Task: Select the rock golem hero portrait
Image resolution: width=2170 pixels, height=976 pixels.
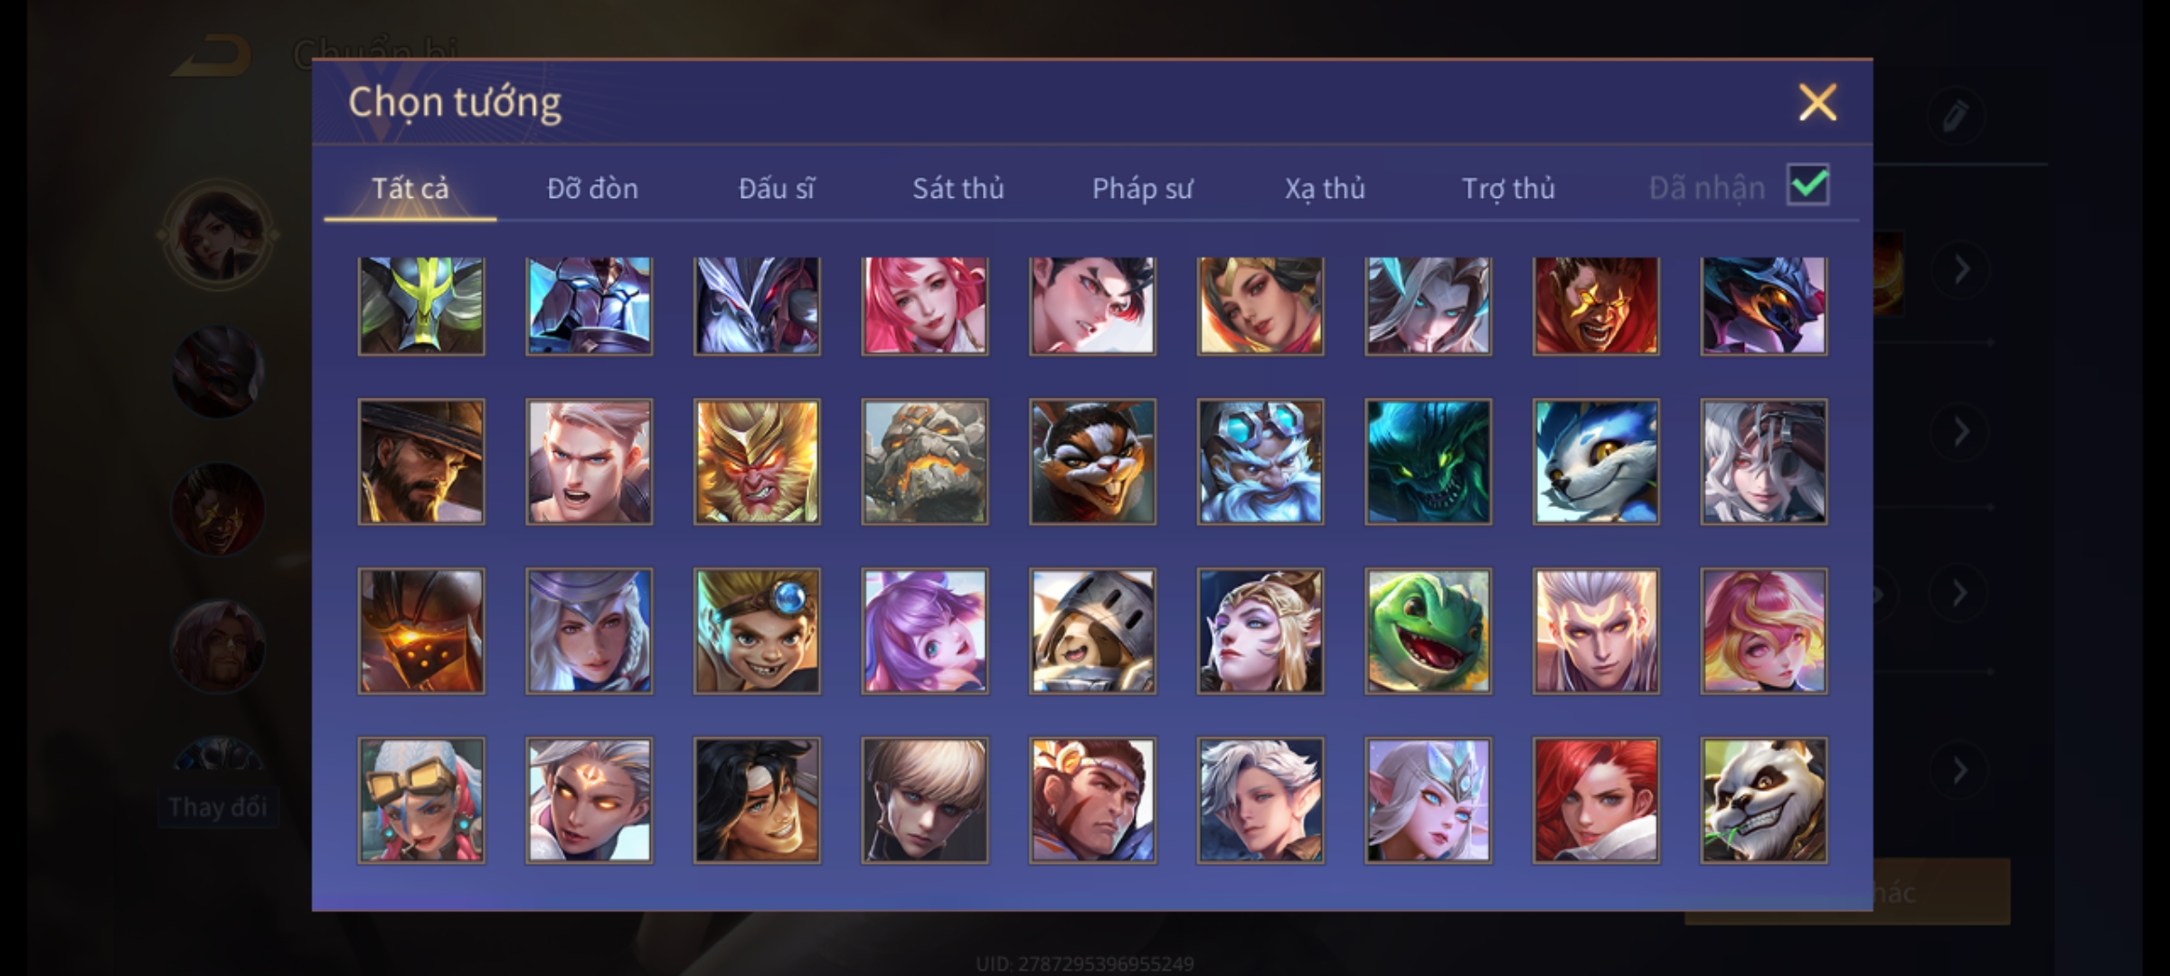Action: pyautogui.click(x=925, y=462)
